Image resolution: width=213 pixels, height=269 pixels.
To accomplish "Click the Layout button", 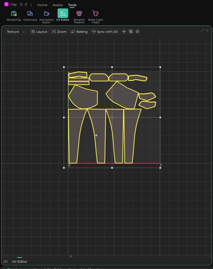I will coord(40,31).
